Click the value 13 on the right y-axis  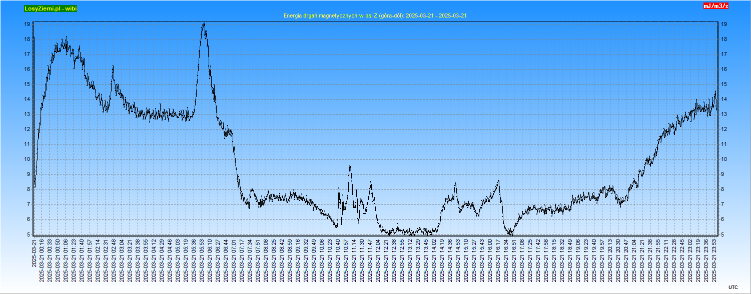click(723, 114)
